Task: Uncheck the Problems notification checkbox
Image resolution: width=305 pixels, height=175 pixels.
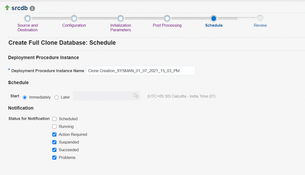Action: click(54, 157)
